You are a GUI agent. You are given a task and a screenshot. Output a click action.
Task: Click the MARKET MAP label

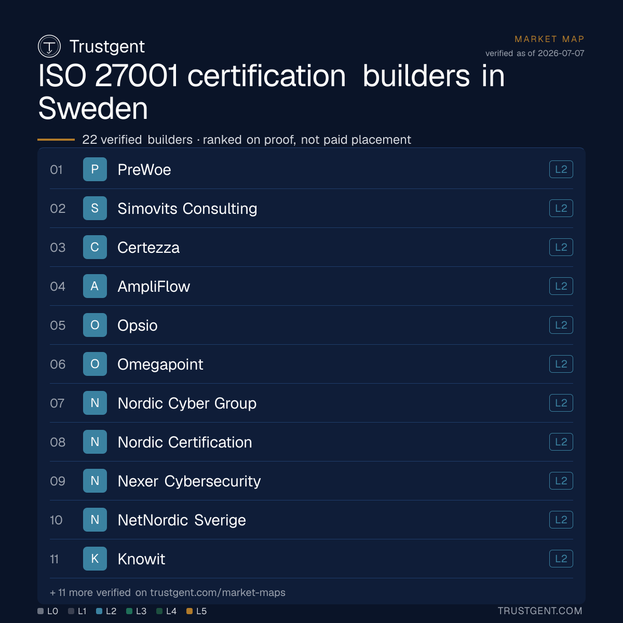549,39
